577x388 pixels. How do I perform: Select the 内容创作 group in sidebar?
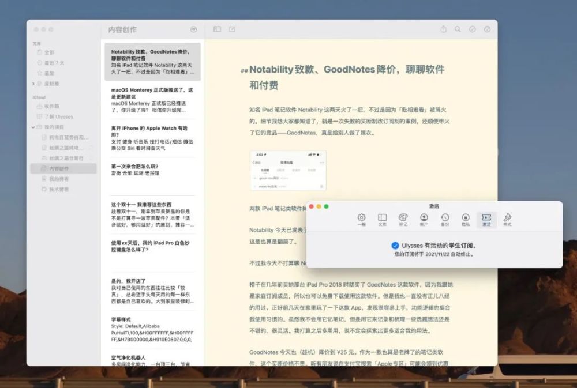(x=63, y=168)
